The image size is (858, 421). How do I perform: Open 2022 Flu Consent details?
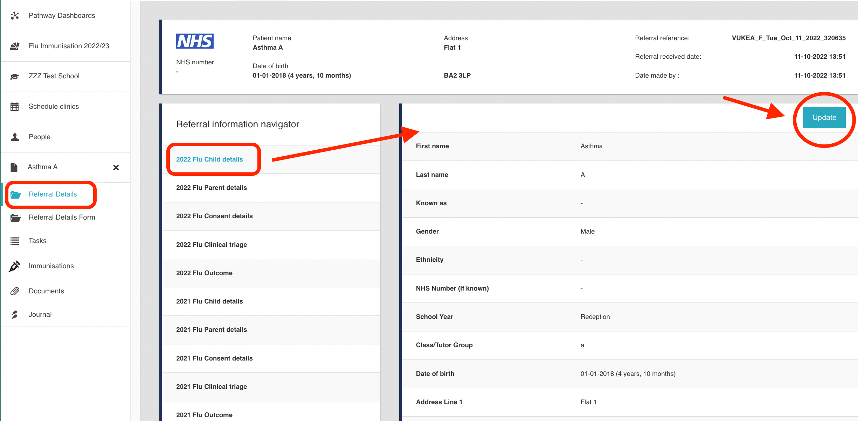coord(214,216)
